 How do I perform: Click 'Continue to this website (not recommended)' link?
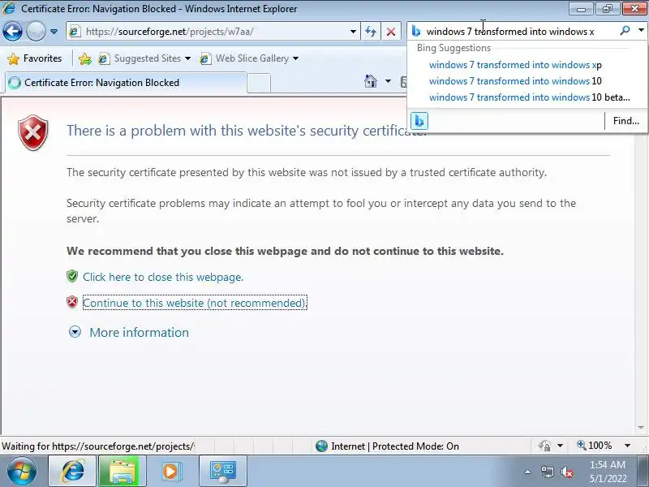pos(195,303)
